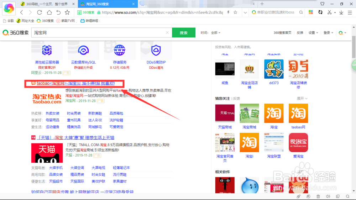Open the browser hamburger menu
The width and height of the screenshot is (356, 200).
(350, 12)
